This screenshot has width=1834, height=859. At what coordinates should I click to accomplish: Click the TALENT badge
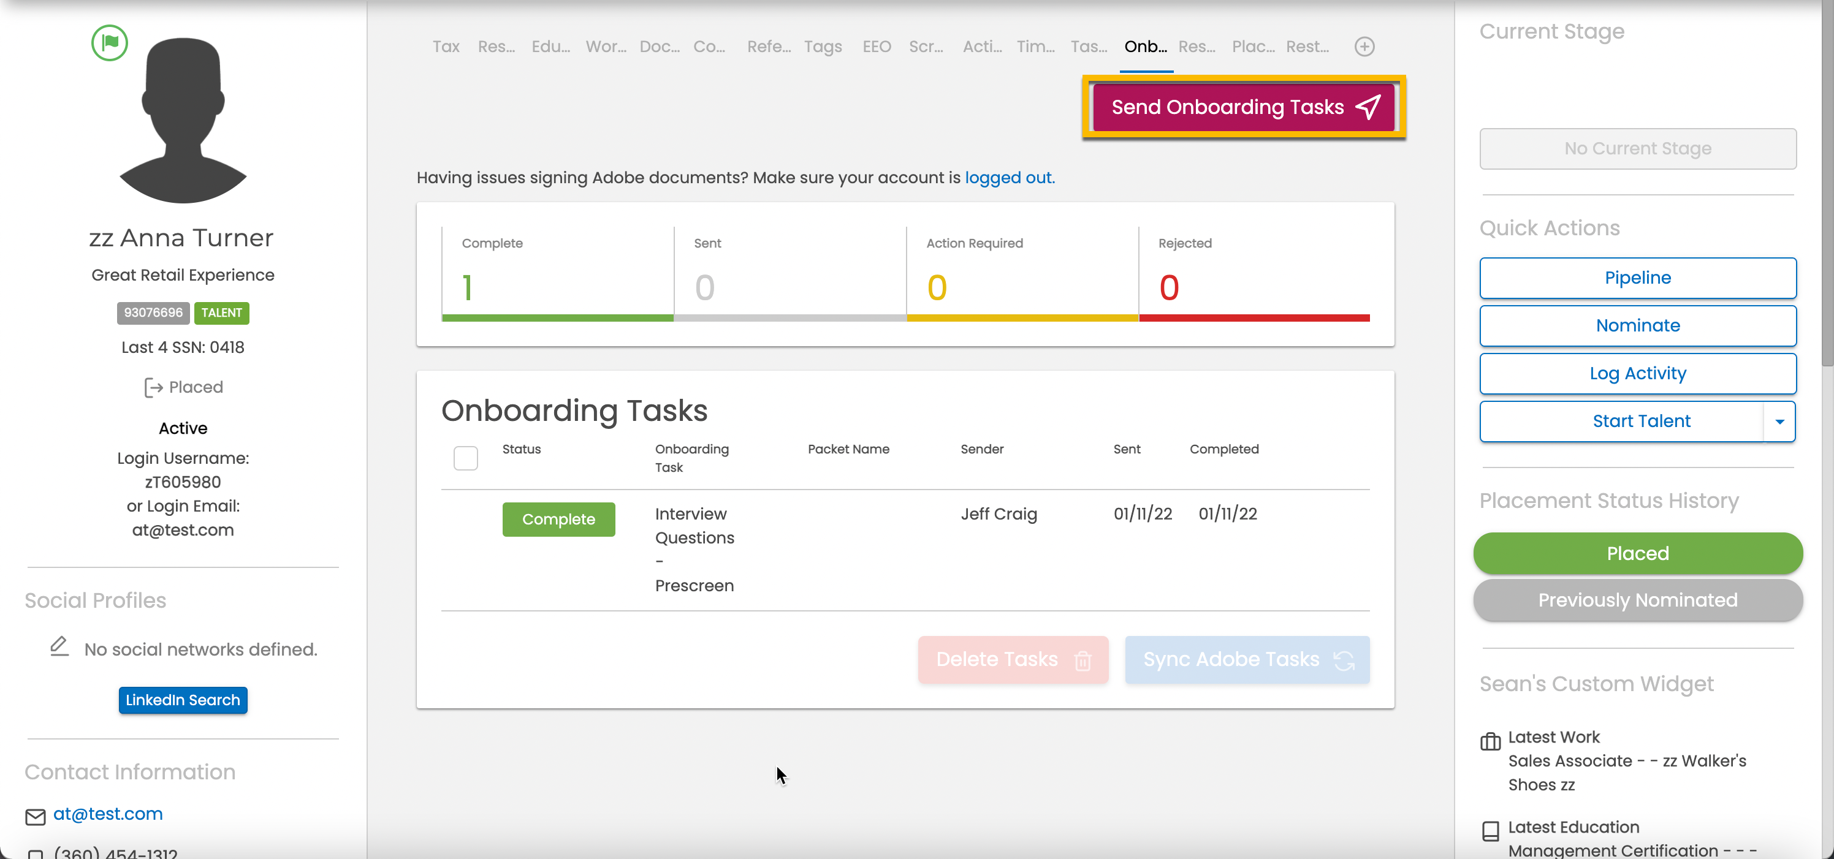tap(221, 312)
